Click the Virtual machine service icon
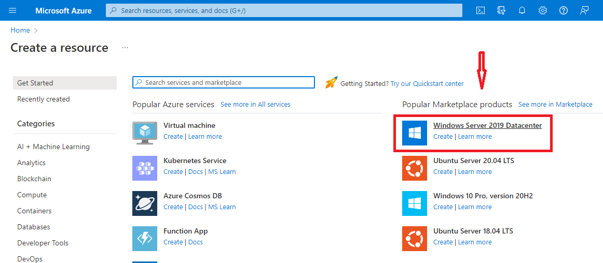 145,133
